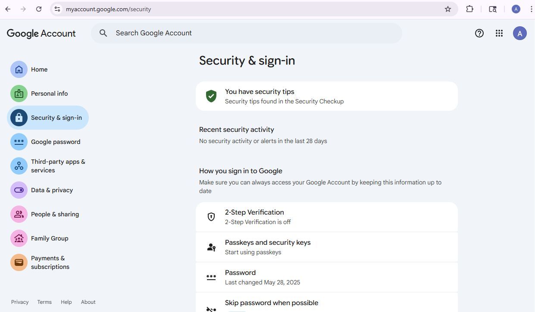Click the search magnifier icon

point(103,33)
